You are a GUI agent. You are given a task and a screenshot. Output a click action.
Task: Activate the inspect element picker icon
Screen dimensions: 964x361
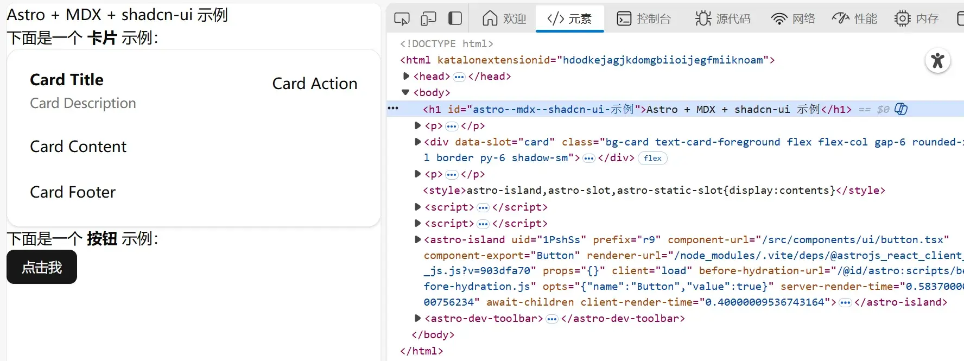(402, 18)
